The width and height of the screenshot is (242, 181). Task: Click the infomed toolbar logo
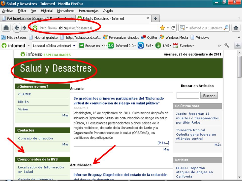pyautogui.click(x=13, y=46)
